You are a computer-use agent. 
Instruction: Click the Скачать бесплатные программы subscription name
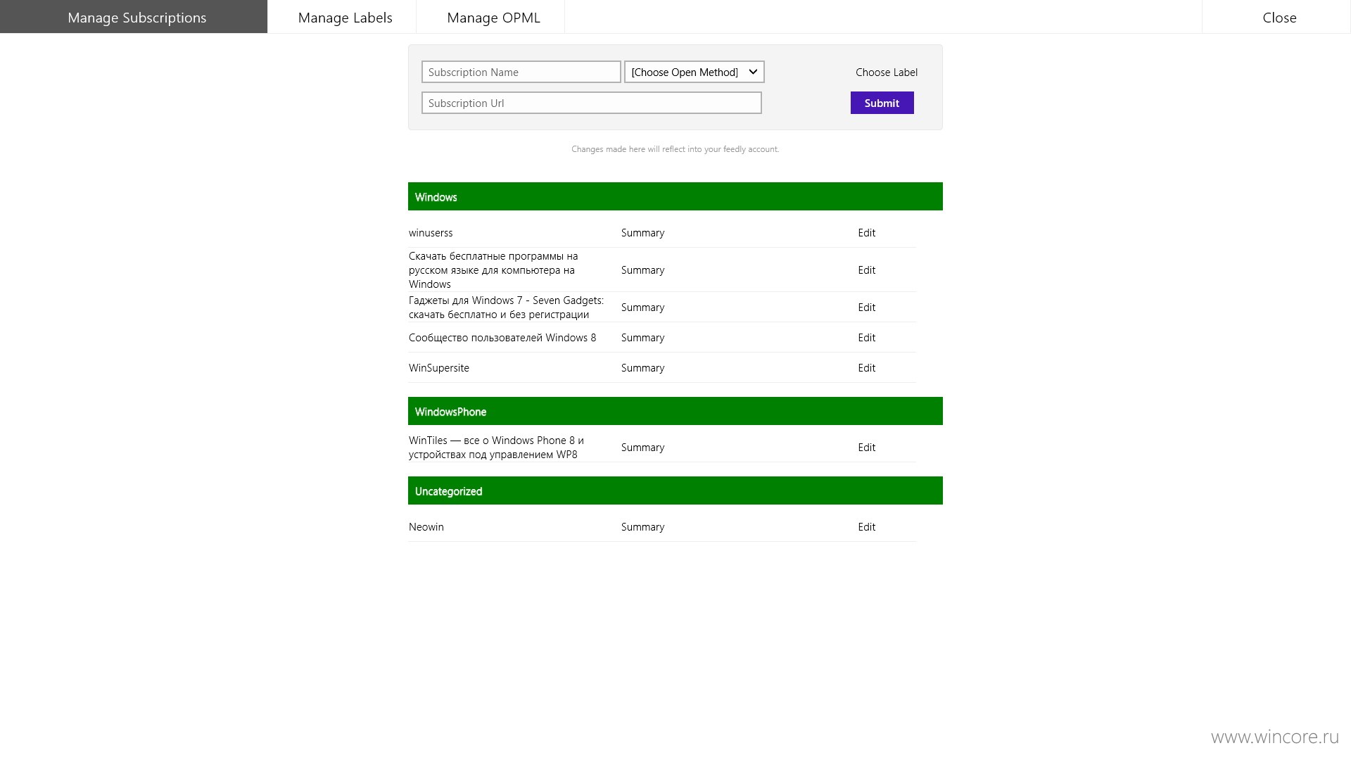493,270
